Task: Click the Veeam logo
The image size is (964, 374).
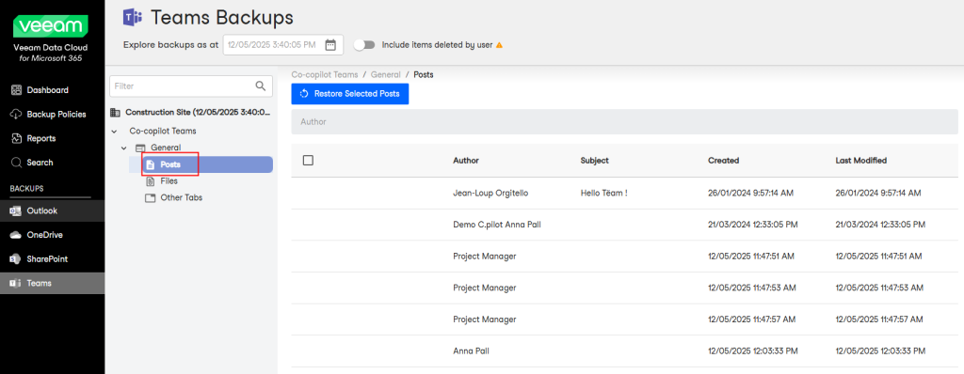Action: (x=51, y=27)
